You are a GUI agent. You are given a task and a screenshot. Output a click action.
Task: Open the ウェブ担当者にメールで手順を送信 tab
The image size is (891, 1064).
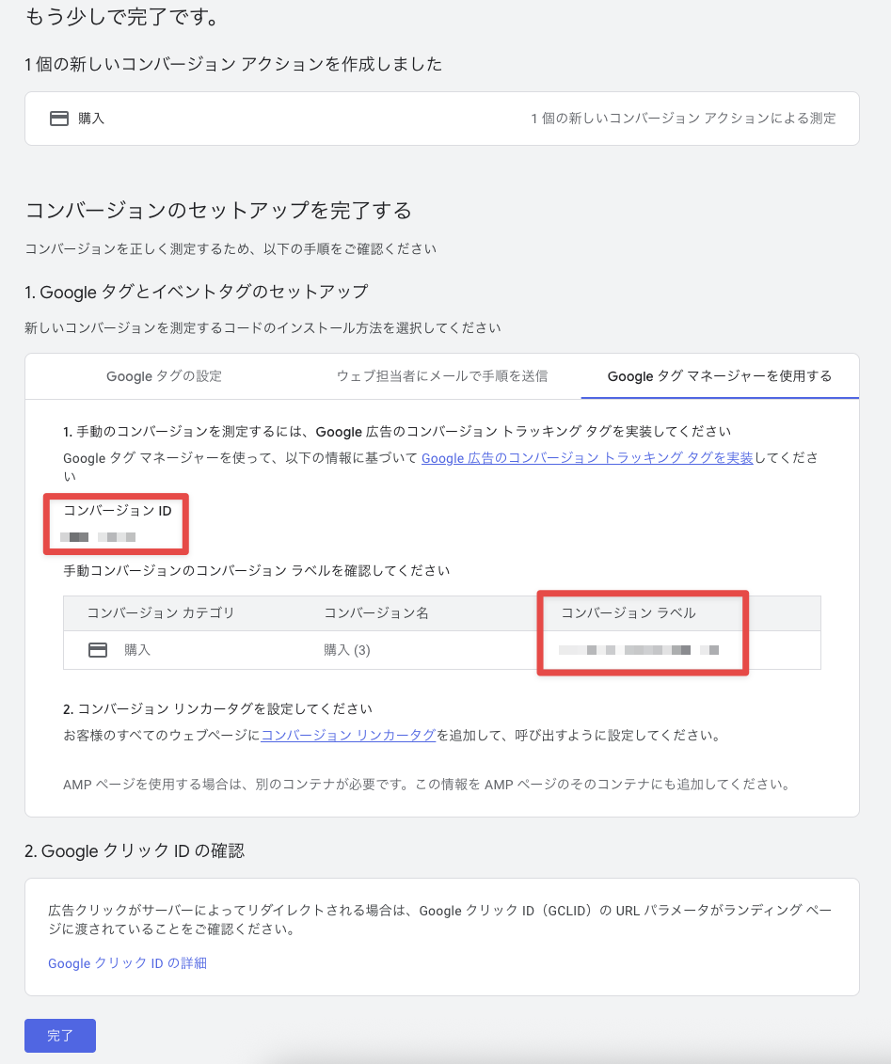pyautogui.click(x=442, y=376)
